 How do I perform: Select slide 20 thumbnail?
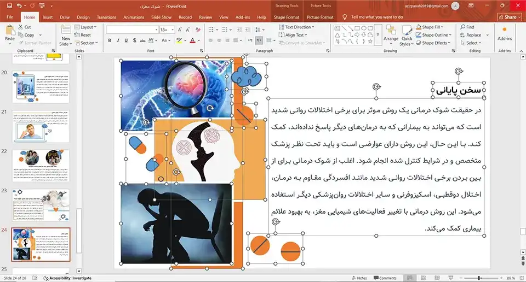click(41, 87)
